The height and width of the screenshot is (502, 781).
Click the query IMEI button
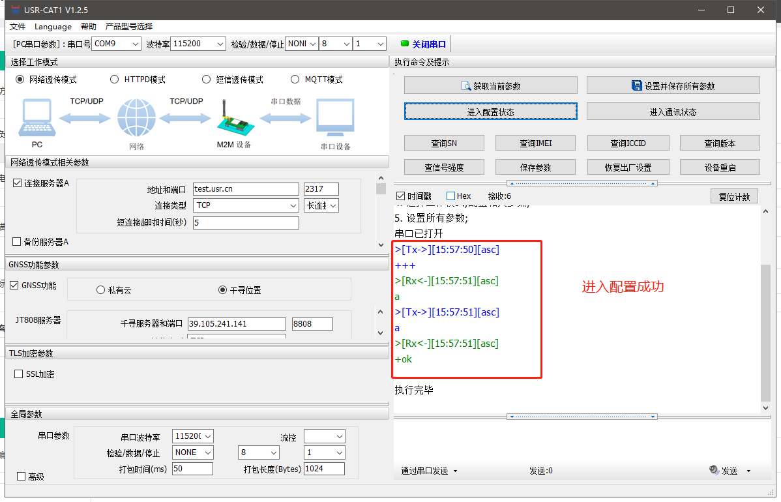(x=537, y=143)
